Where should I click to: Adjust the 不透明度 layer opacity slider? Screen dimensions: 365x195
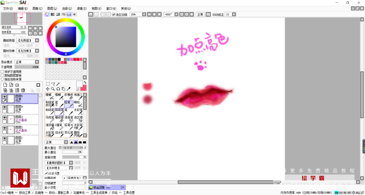pos(27,67)
